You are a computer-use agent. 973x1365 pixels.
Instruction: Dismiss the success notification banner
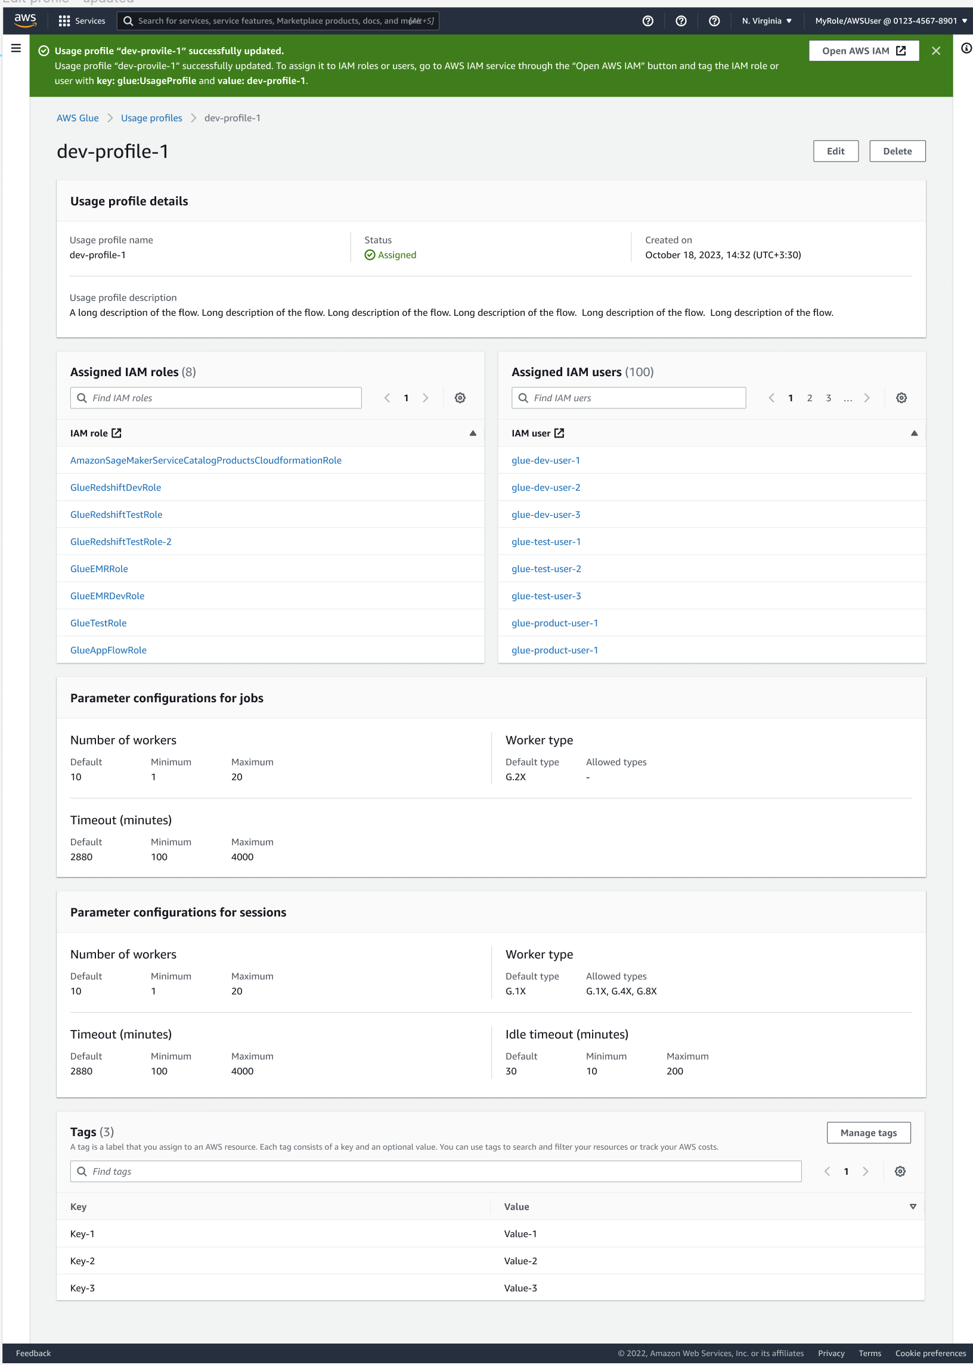click(x=935, y=50)
